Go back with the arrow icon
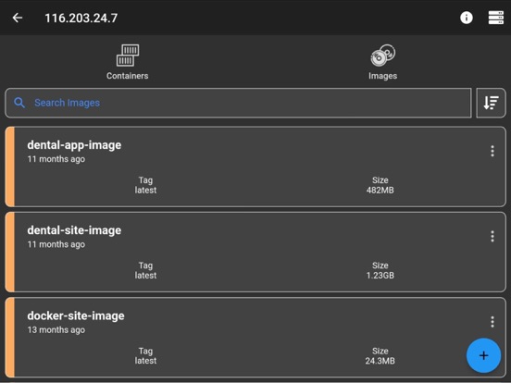 click(18, 18)
